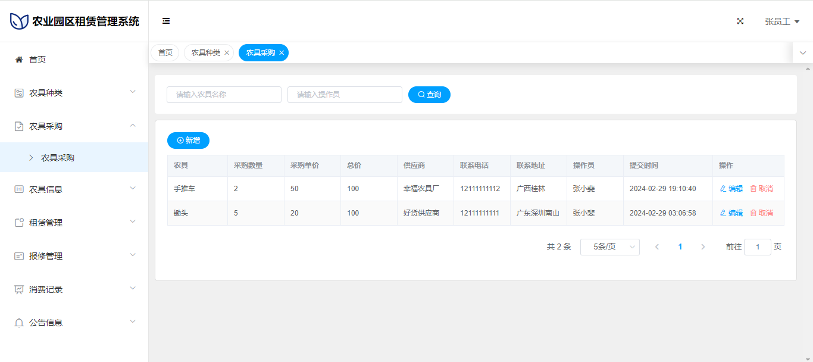Click the fullscreen toggle icon
The image size is (813, 362).
pos(740,21)
